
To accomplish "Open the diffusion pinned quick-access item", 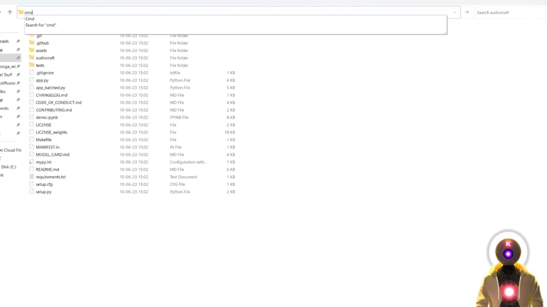I will (7, 83).
